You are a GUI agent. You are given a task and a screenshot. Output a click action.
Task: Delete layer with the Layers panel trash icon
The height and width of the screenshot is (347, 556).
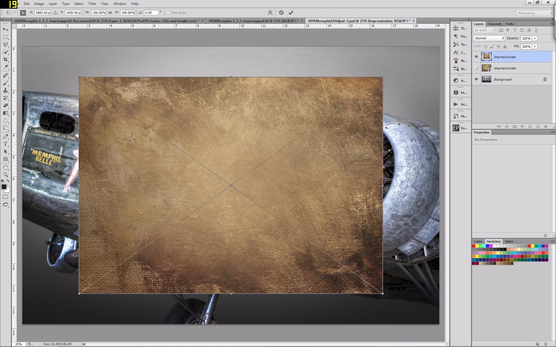[545, 127]
